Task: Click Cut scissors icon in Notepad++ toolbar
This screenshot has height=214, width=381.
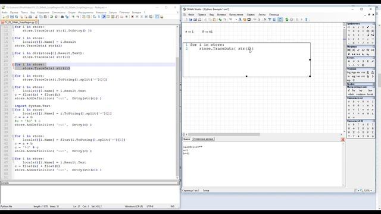Action: (36, 17)
